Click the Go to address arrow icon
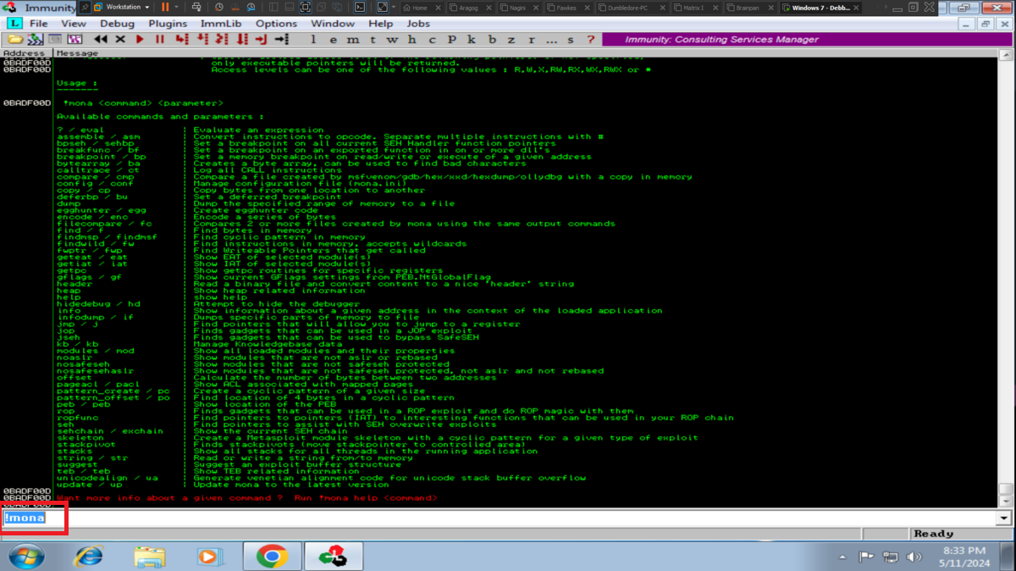 282,39
